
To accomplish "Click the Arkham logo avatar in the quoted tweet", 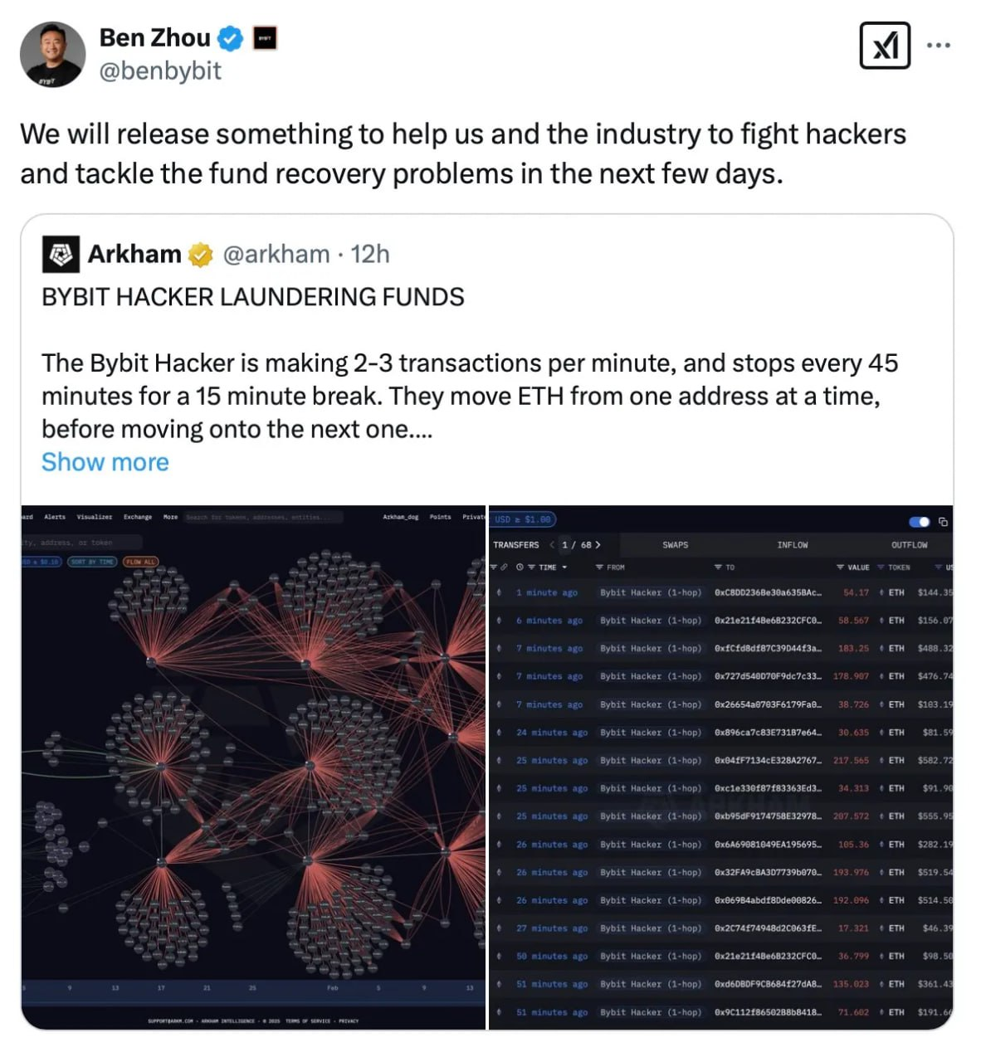I will pyautogui.click(x=59, y=255).
